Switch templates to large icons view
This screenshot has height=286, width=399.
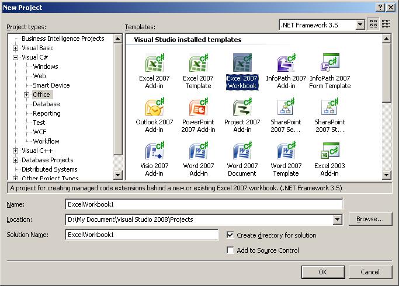373,25
